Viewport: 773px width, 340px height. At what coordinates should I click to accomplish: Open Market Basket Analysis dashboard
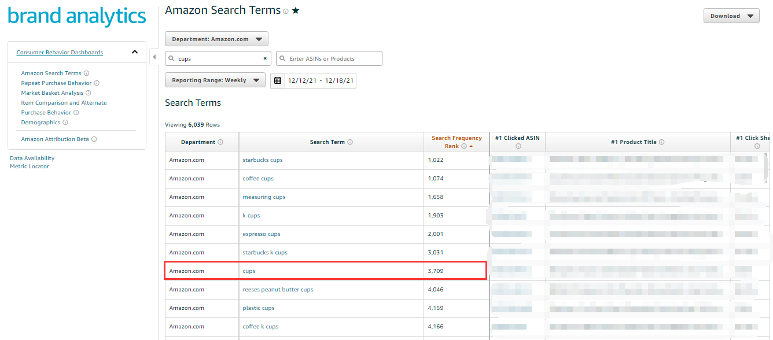tap(52, 93)
